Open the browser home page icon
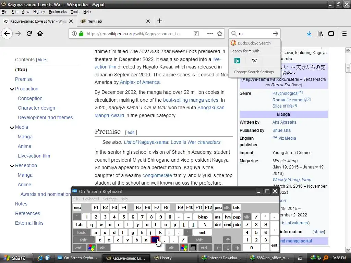The image size is (351, 263). pos(40,34)
